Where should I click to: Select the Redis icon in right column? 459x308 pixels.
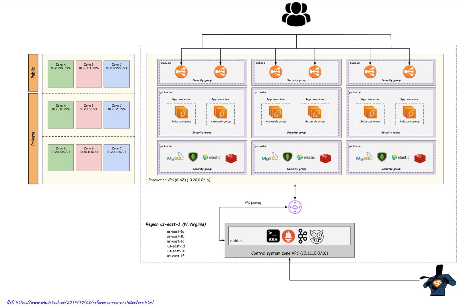click(420, 158)
